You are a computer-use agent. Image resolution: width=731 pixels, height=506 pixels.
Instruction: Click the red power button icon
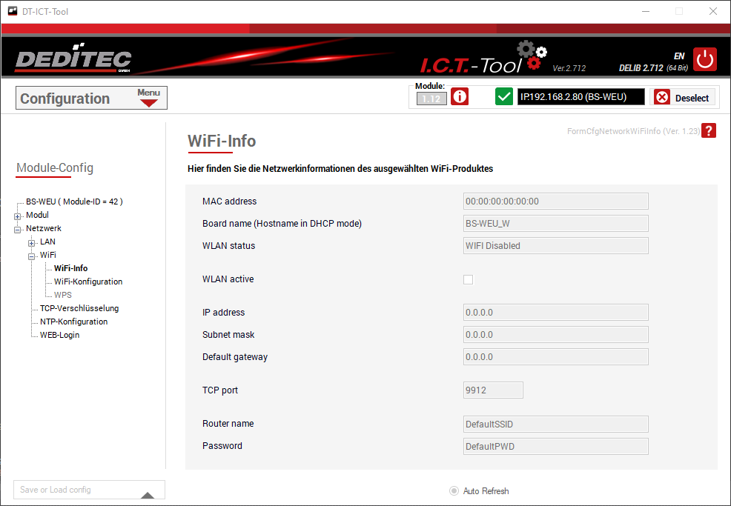pyautogui.click(x=705, y=59)
